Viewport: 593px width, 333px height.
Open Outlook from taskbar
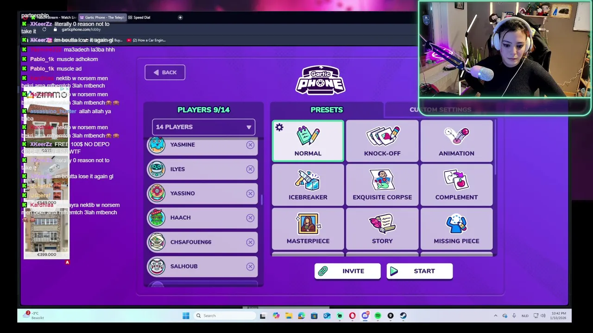[x=327, y=316]
